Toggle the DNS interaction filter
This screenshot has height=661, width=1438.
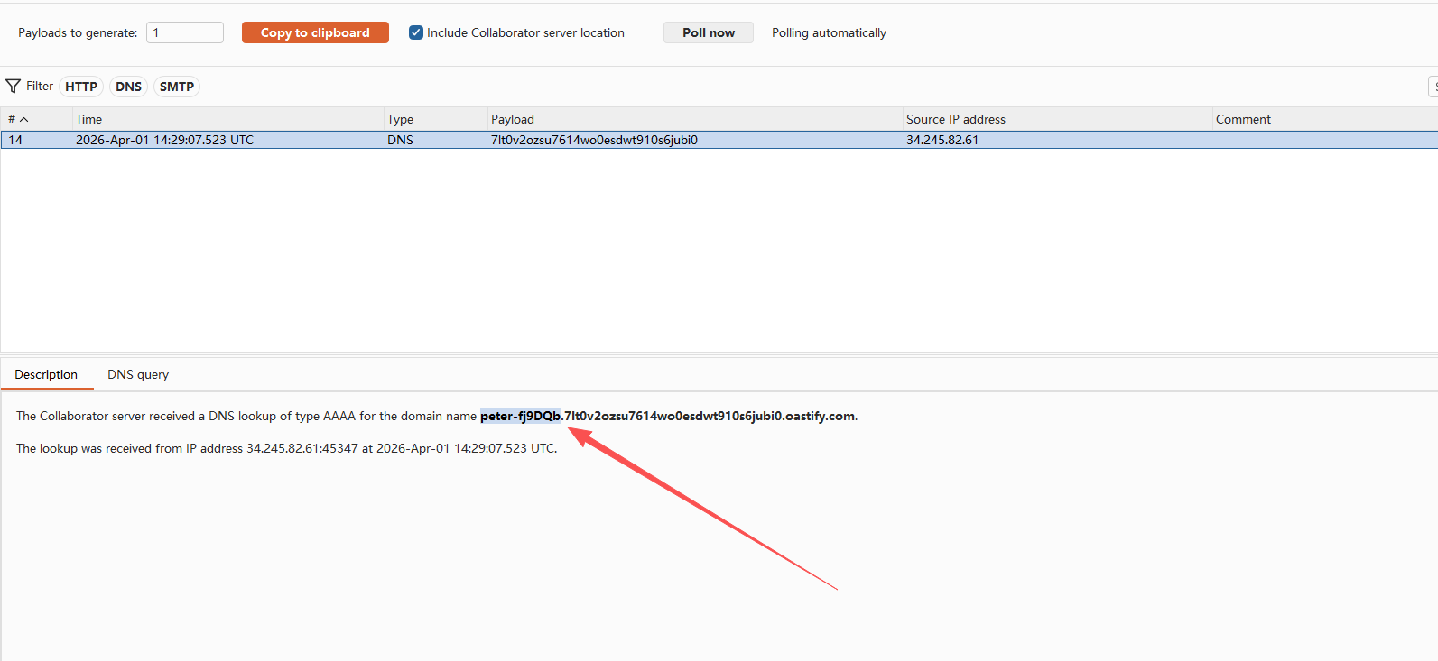point(128,87)
